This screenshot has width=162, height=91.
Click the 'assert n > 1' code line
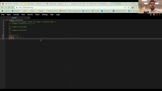coord(13,35)
